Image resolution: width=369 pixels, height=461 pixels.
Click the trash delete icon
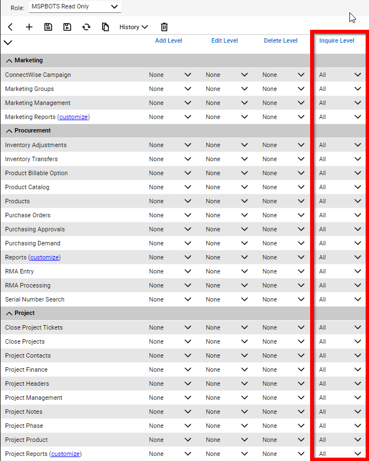click(x=164, y=27)
